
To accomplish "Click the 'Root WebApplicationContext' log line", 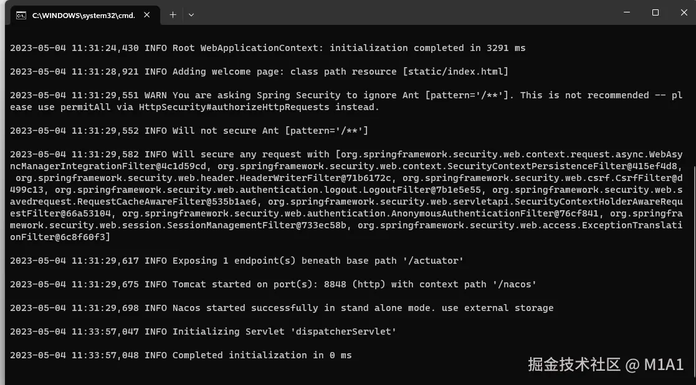I will 268,48.
